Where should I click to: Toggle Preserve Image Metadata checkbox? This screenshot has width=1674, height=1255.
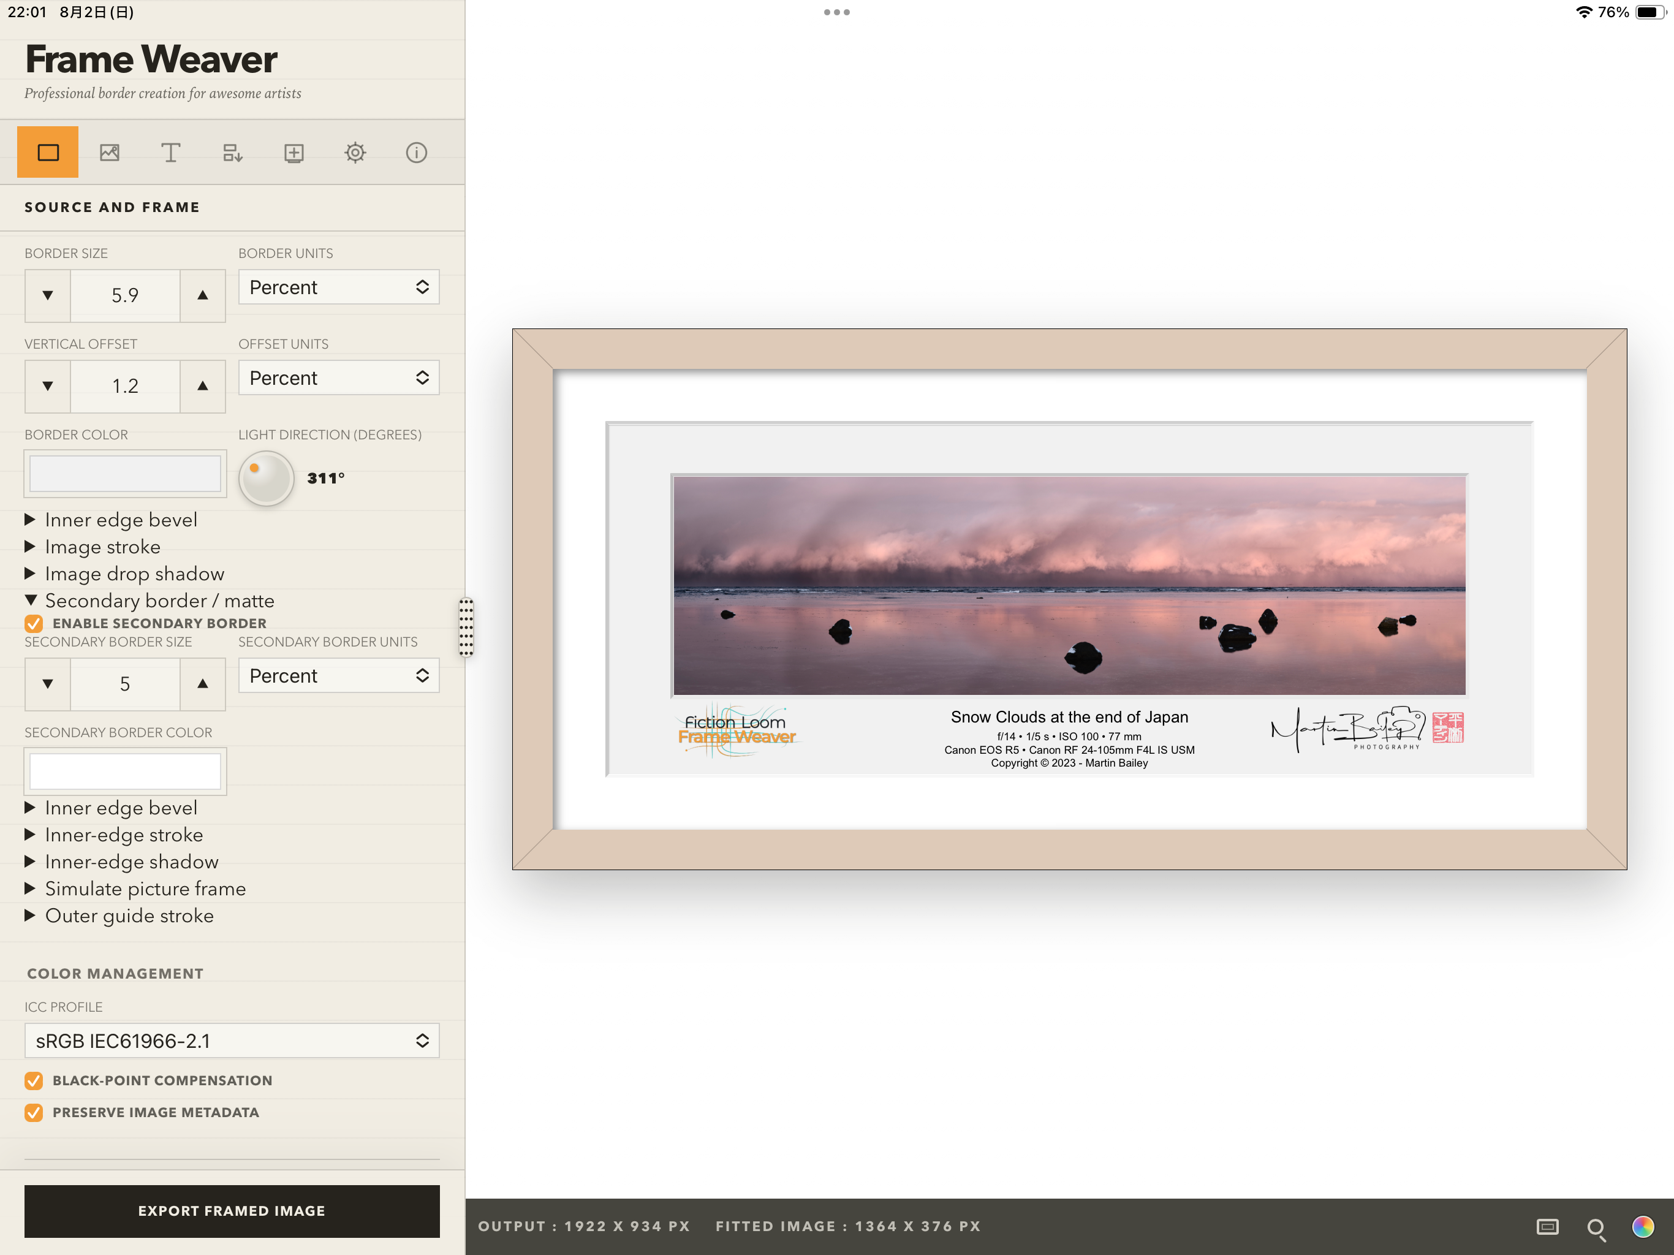[x=33, y=1113]
